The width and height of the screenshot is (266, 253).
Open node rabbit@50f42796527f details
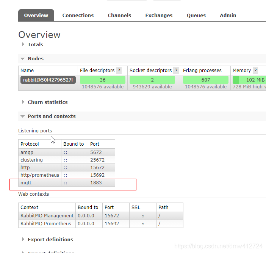click(x=48, y=80)
